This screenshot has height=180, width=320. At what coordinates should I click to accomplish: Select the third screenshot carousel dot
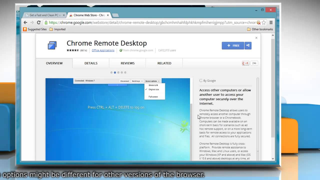pos(118,72)
